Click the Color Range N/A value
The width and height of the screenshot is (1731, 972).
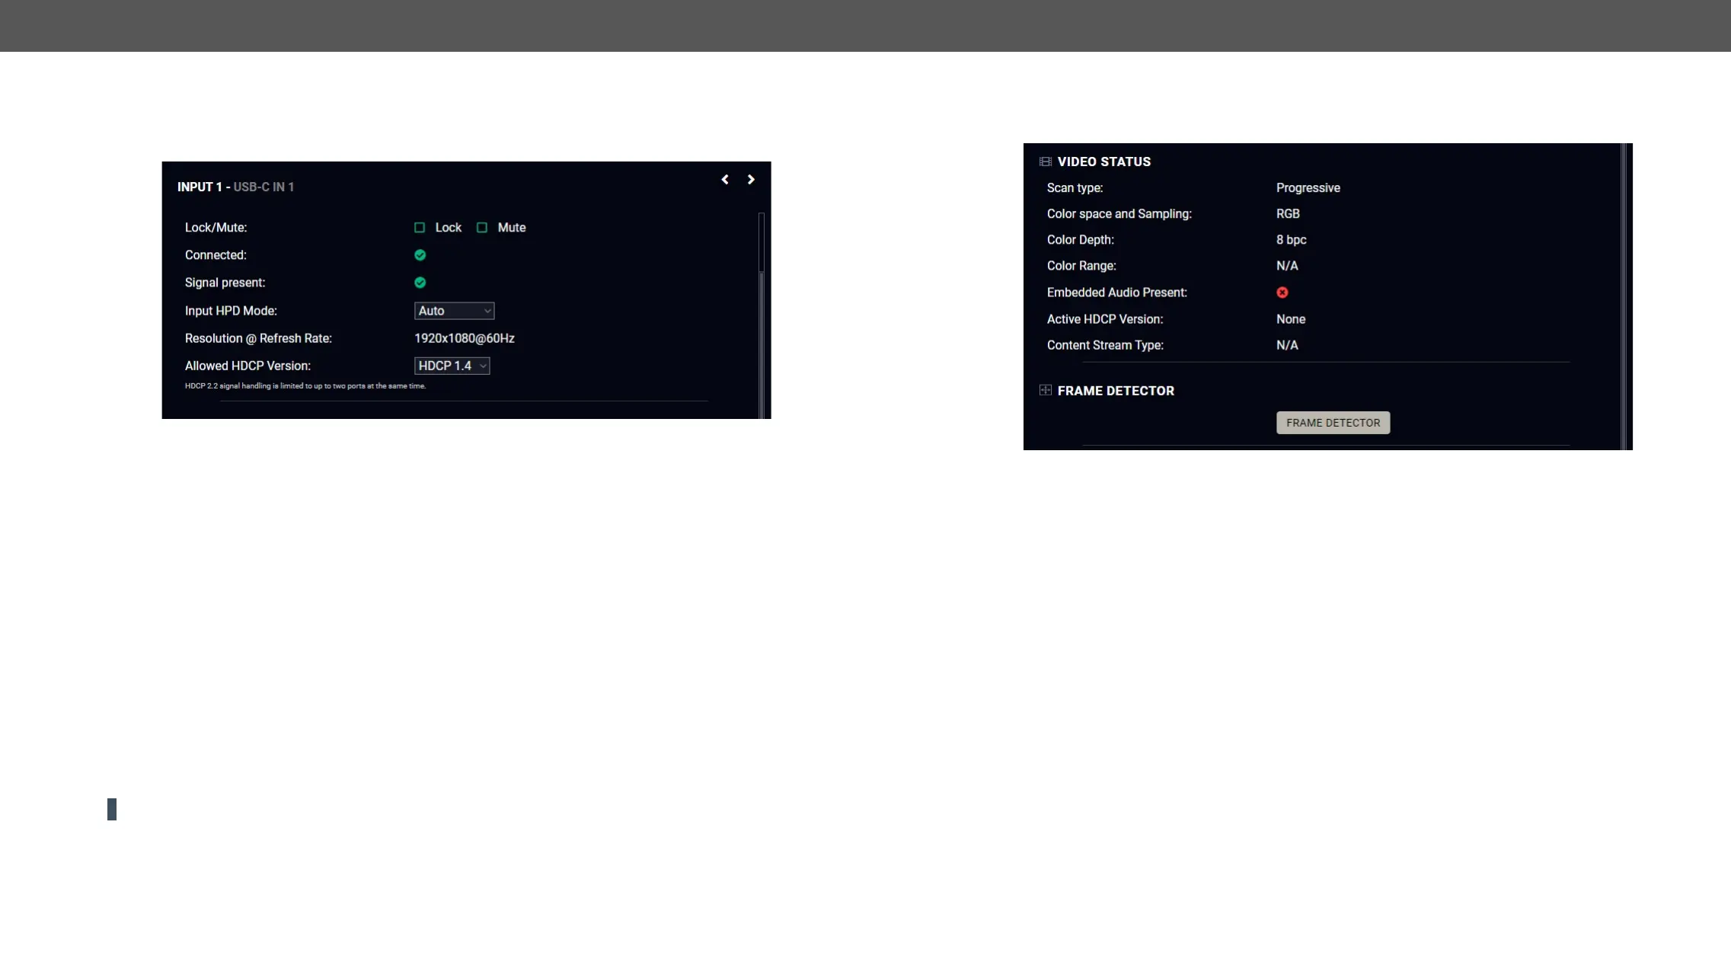(1288, 266)
